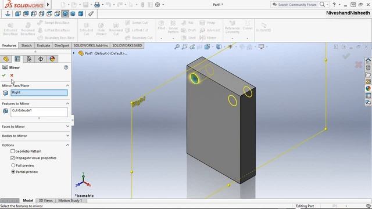
Task: Open Mirror PropertyManager help icon
Action: (x=66, y=67)
